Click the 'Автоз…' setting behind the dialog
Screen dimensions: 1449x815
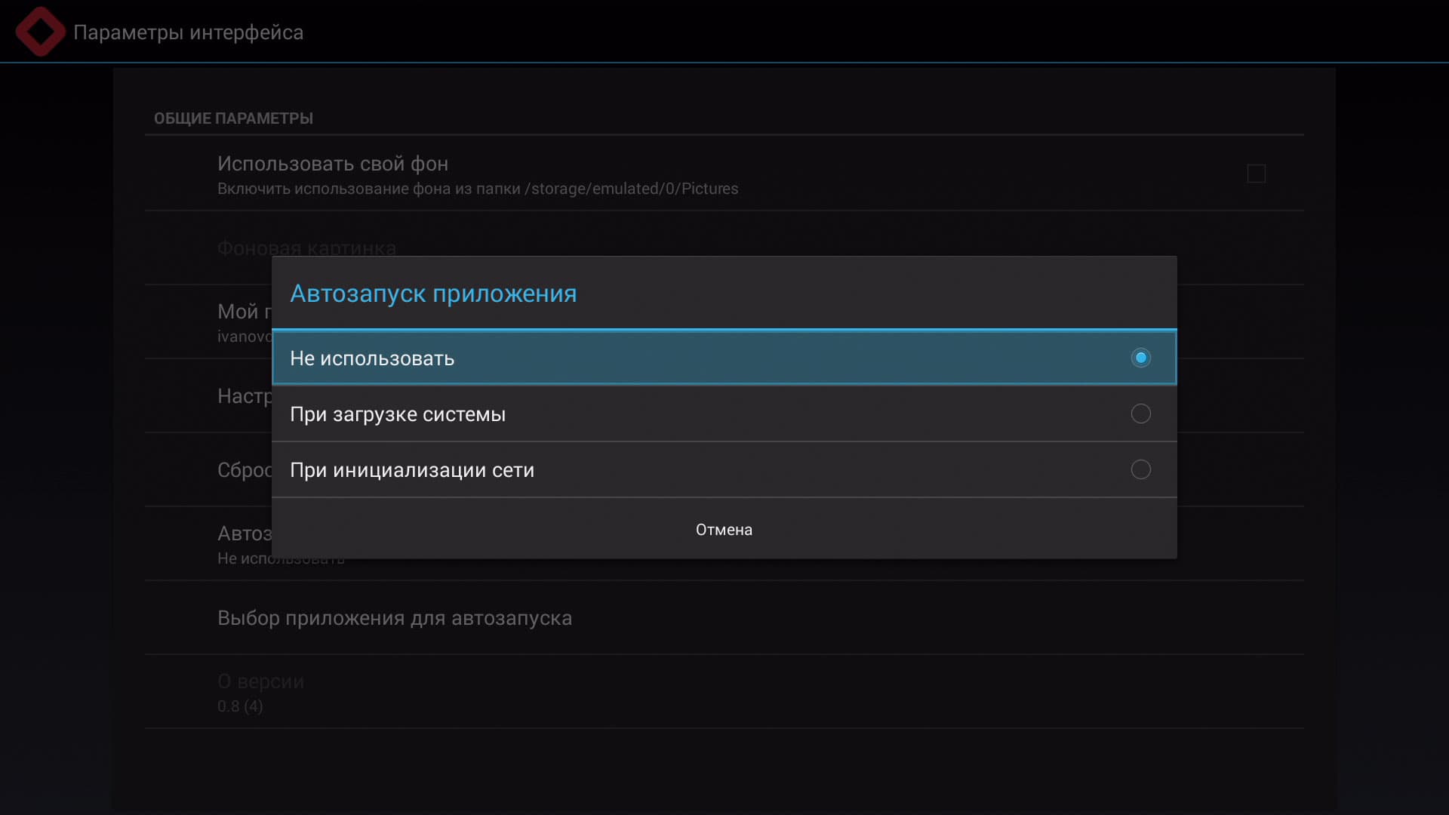click(243, 534)
